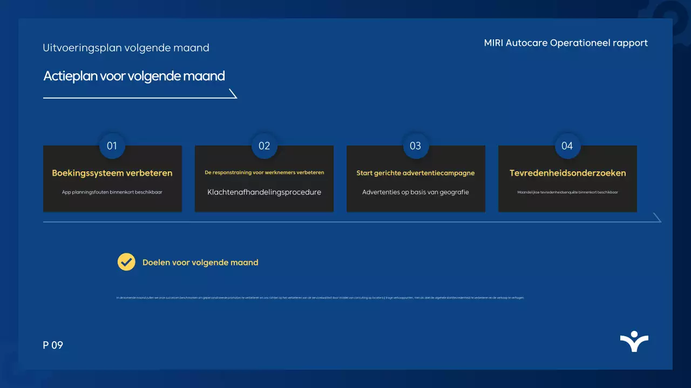Select the Uitvoeringsplan volgende maand label
Screen dimensions: 691x388
[x=126, y=47]
